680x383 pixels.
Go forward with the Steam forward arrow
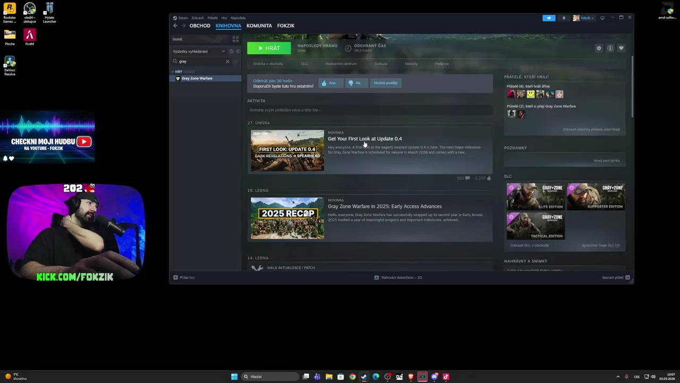183,26
